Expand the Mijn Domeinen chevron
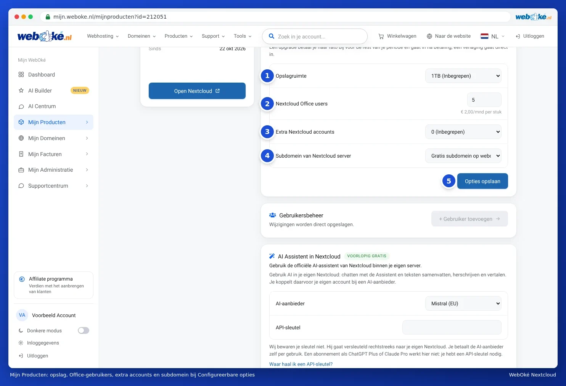The width and height of the screenshot is (566, 386). 87,138
